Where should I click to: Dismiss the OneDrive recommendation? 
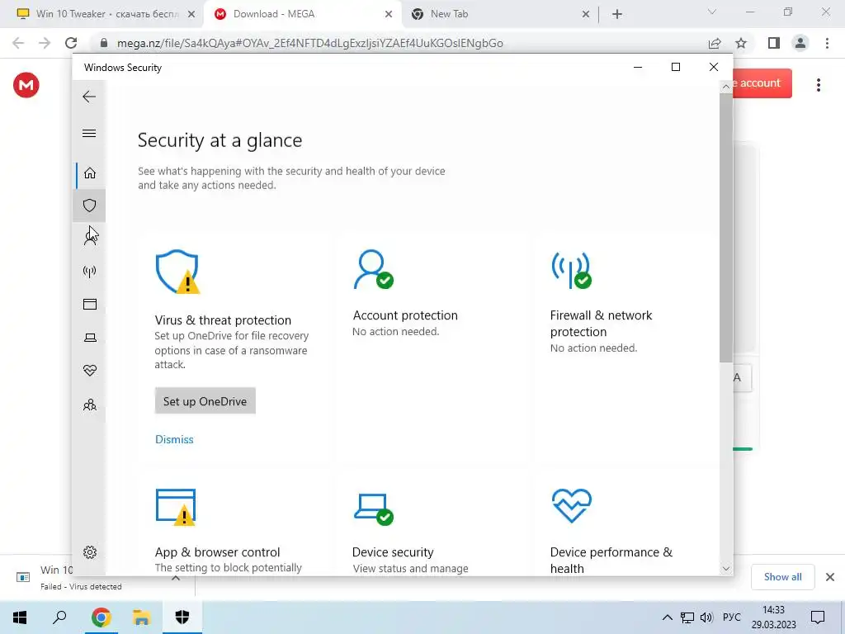click(x=174, y=439)
